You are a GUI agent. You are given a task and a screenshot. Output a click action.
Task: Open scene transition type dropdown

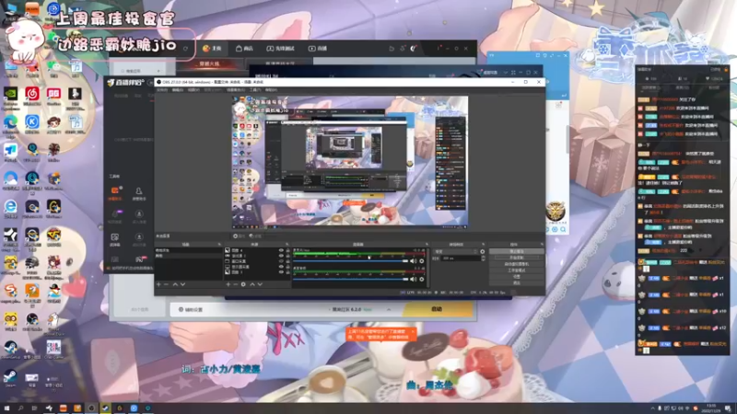click(455, 251)
